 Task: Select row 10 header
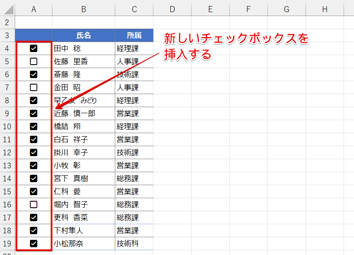click(7, 126)
